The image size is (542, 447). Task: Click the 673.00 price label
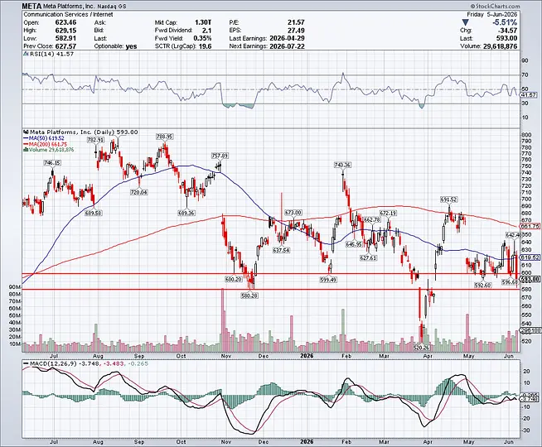[x=293, y=213]
